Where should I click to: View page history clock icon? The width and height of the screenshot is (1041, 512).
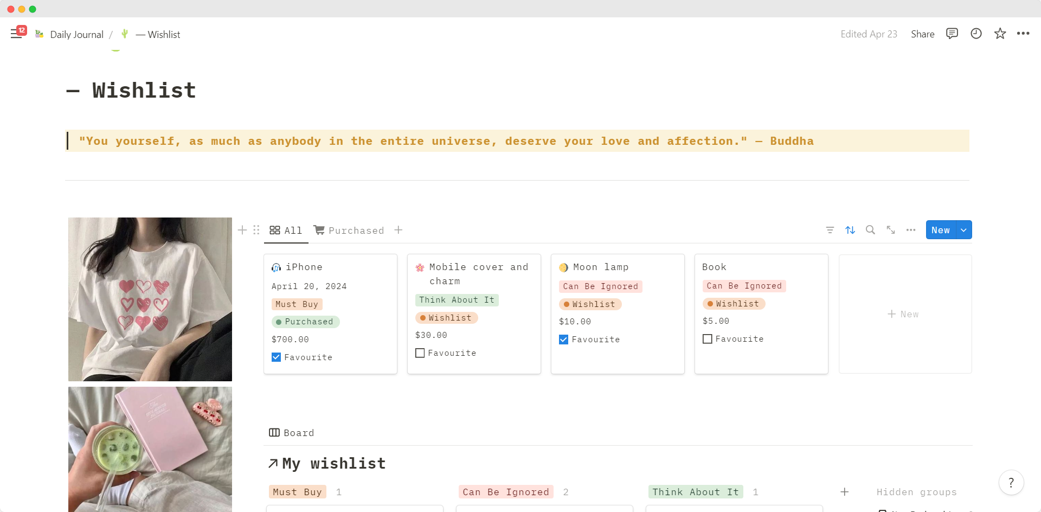click(x=976, y=34)
